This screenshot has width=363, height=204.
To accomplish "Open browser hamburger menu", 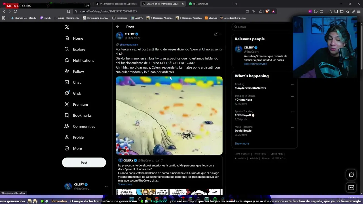I will point(359,11).
